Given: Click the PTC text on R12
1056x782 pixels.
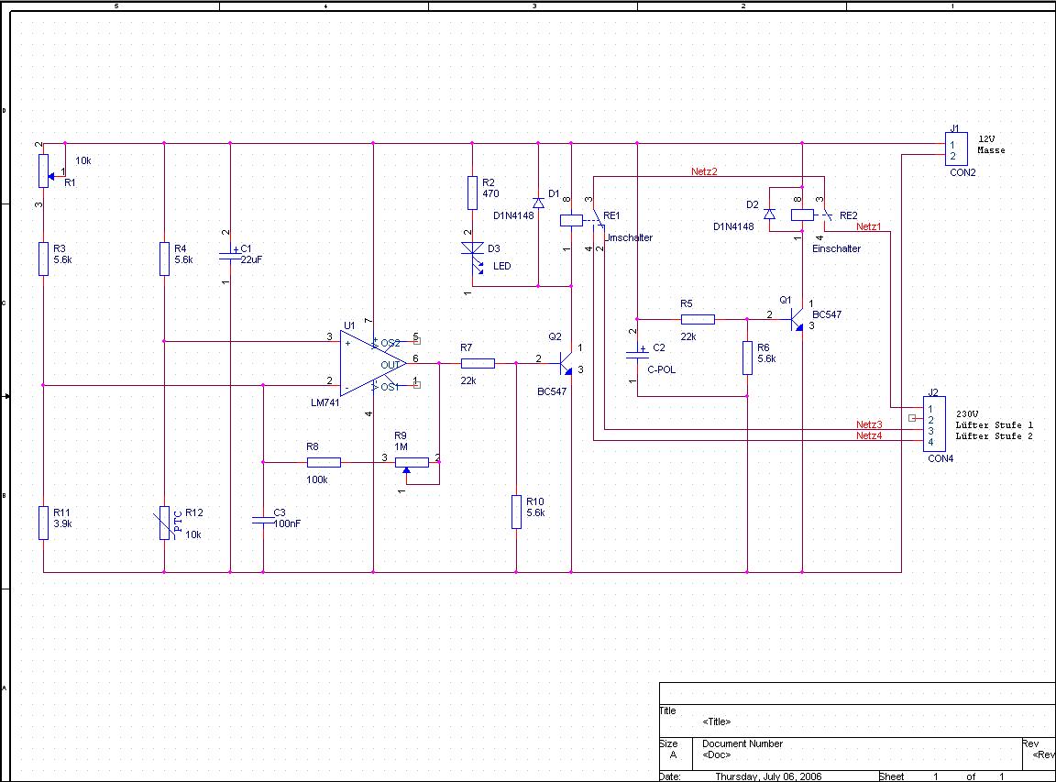Looking at the screenshot, I should click(x=179, y=522).
